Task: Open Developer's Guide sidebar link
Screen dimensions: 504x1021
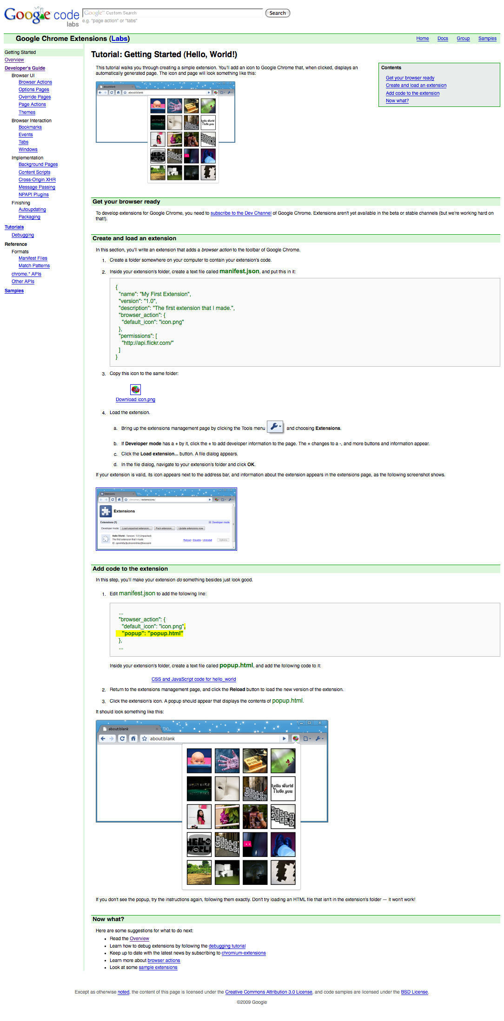Action: (x=25, y=68)
